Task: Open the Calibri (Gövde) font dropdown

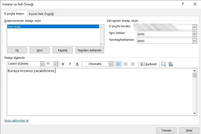Action: coord(42,64)
